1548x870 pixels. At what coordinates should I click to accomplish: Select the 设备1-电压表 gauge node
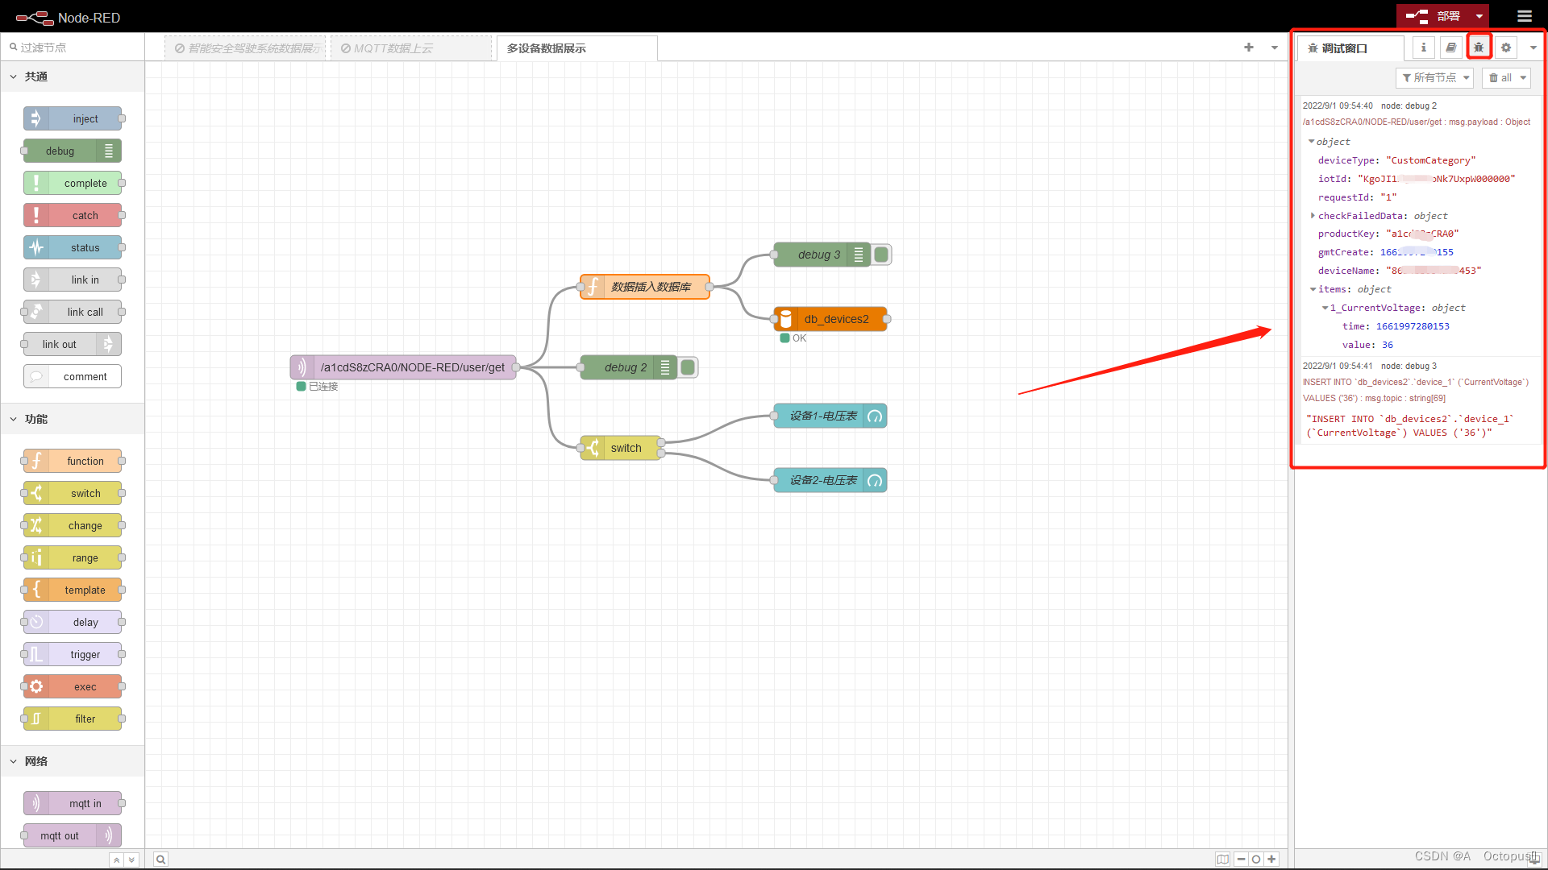(x=830, y=416)
